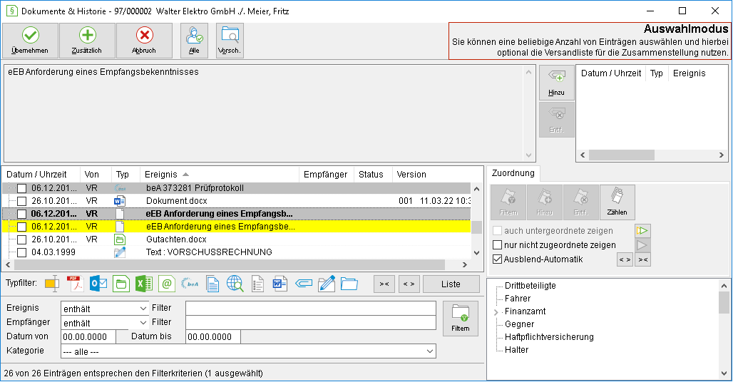Viewport: 733px width, 382px height.
Task: Filter by PDF documents in Typfilter
Action: click(76, 284)
